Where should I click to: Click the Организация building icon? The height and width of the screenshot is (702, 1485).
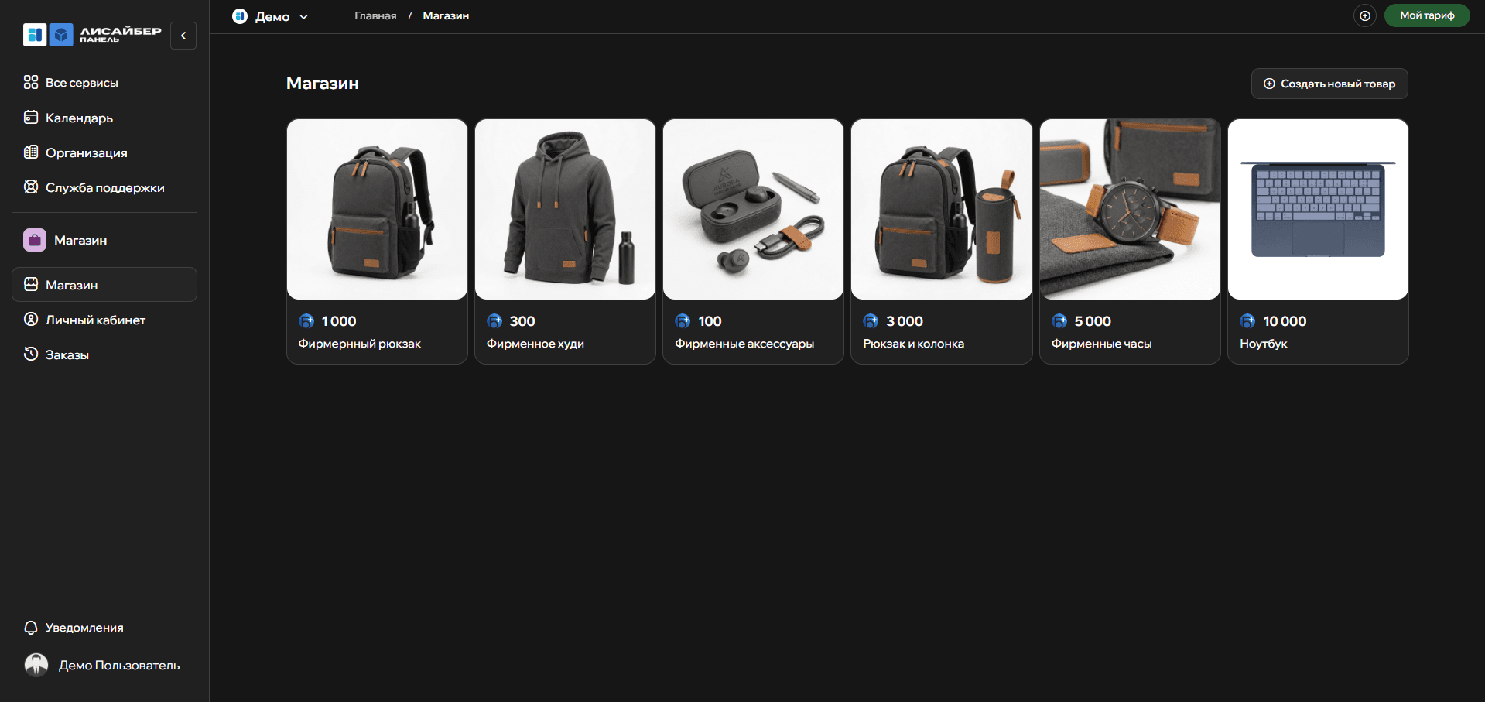coord(31,152)
